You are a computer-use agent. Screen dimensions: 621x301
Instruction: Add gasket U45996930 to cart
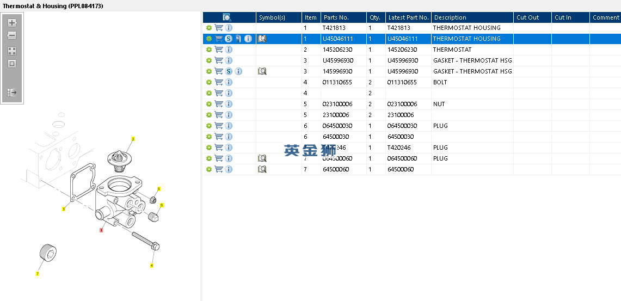(219, 60)
